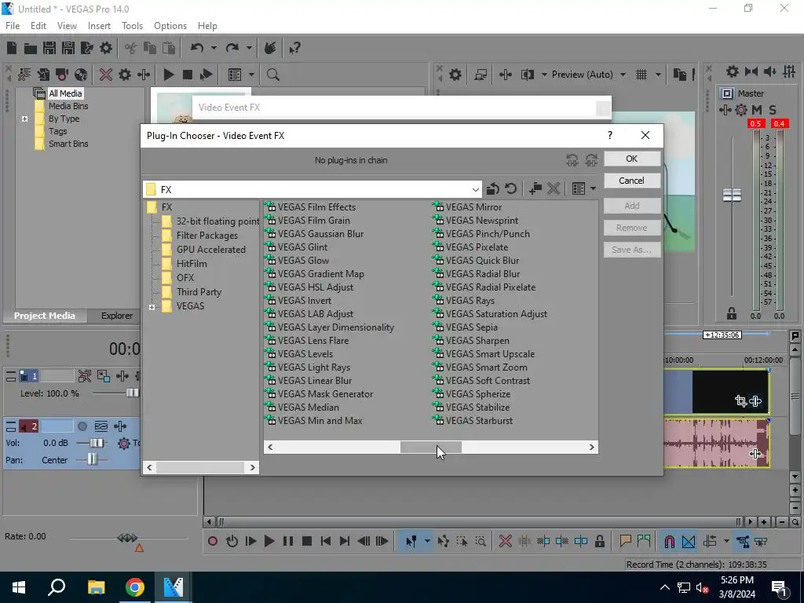The height and width of the screenshot is (603, 804).
Task: Click Cancel in Plug-In Chooser
Action: click(632, 181)
